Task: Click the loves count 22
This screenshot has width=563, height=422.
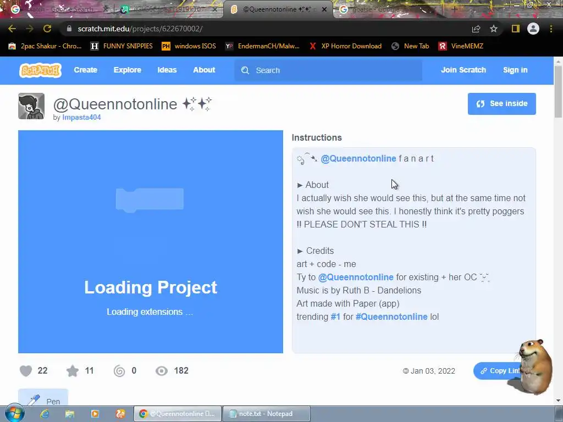Action: 42,371
